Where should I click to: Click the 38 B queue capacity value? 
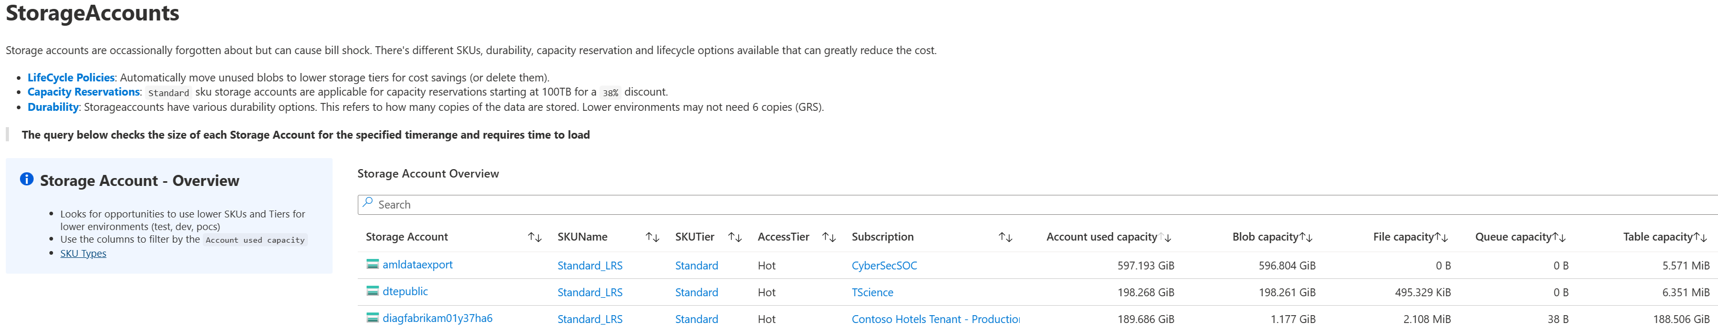coord(1558,319)
